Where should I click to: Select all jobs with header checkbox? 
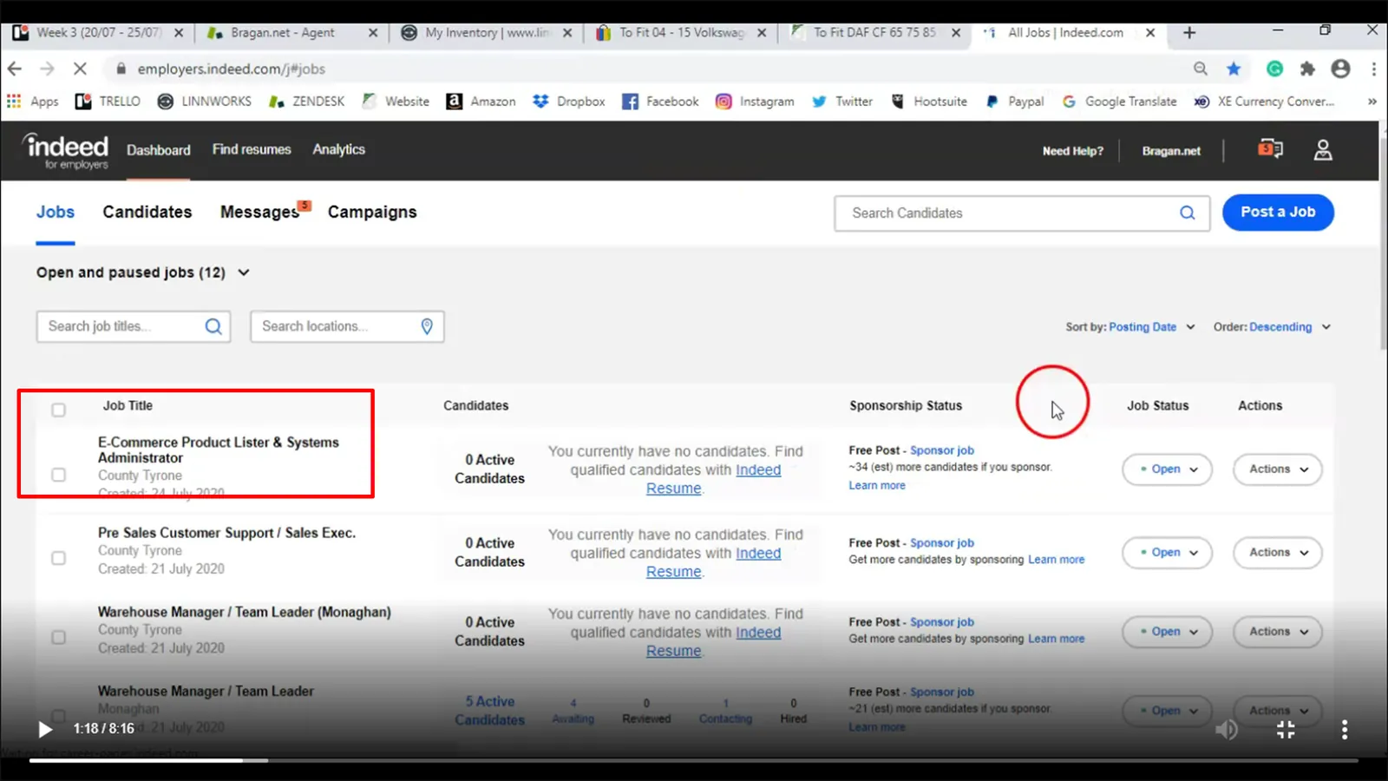coord(58,410)
